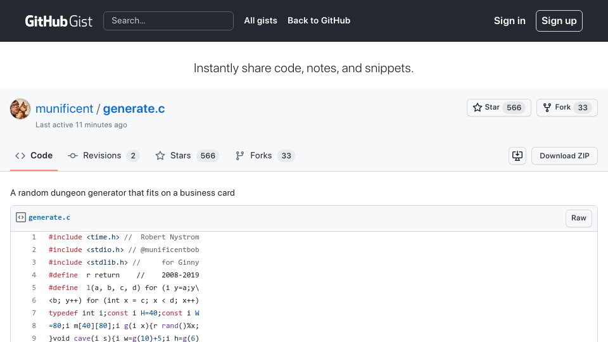
Task: Click the gist description about dungeon generator
Action: click(x=122, y=193)
